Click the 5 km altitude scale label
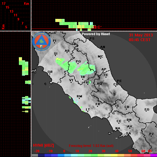 coord(26,27)
